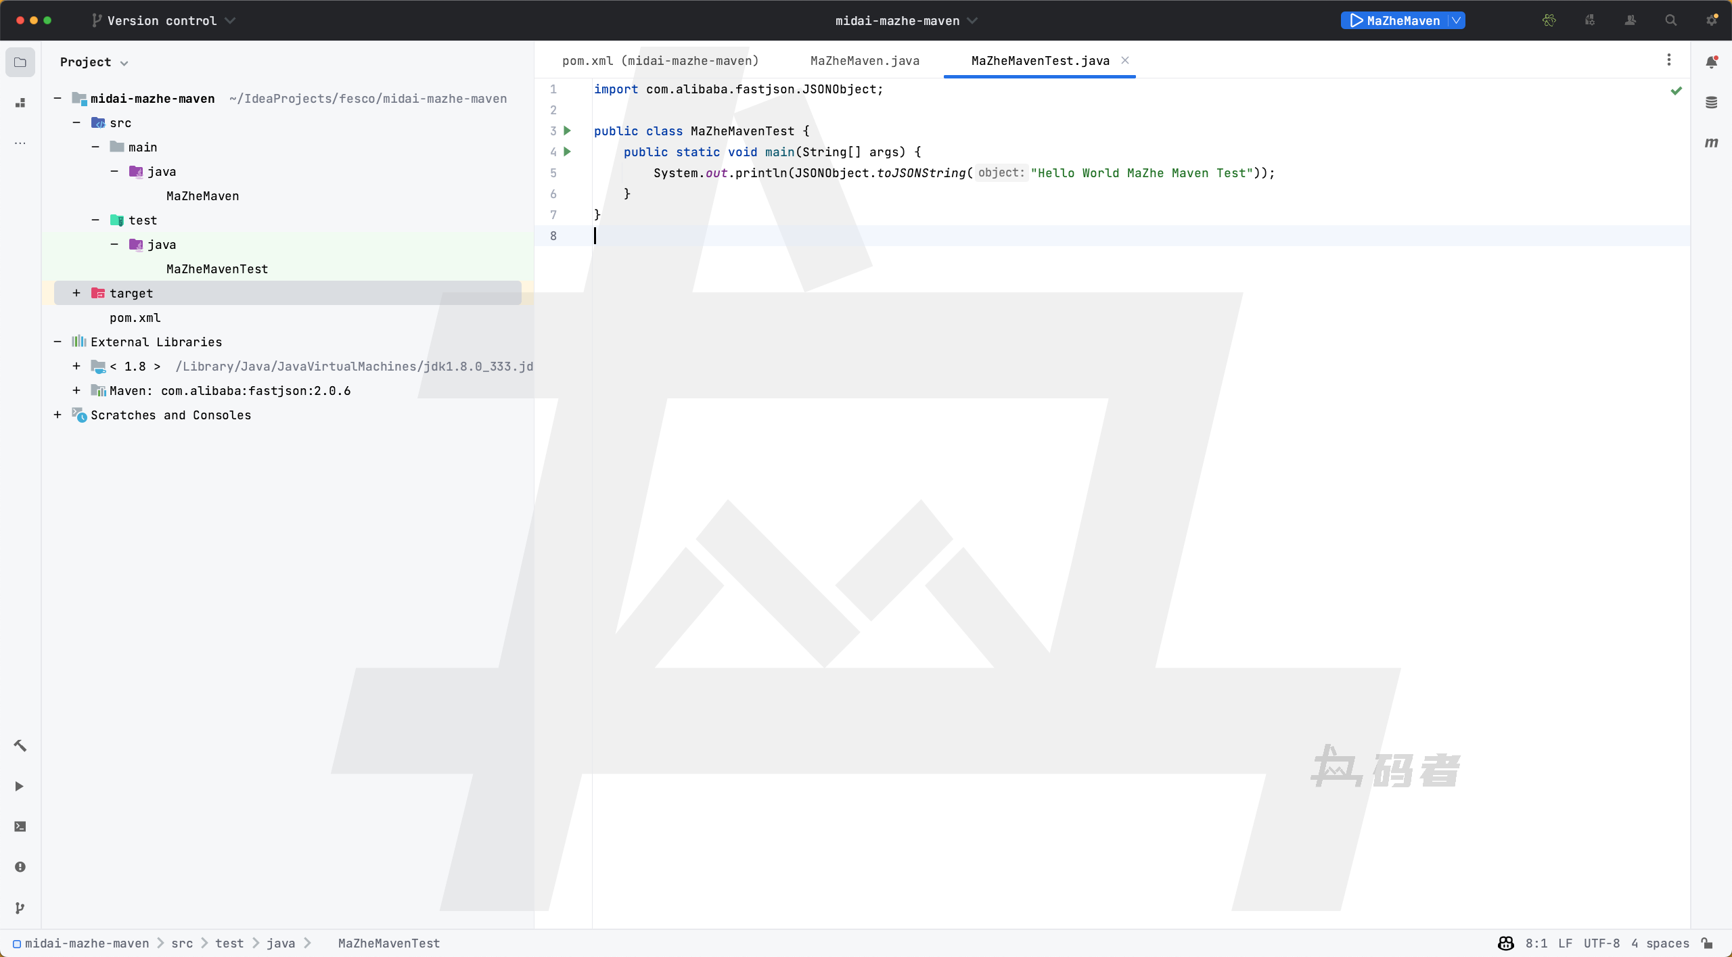Image resolution: width=1732 pixels, height=957 pixels.
Task: Click the Structure tool window icon
Action: tap(20, 103)
